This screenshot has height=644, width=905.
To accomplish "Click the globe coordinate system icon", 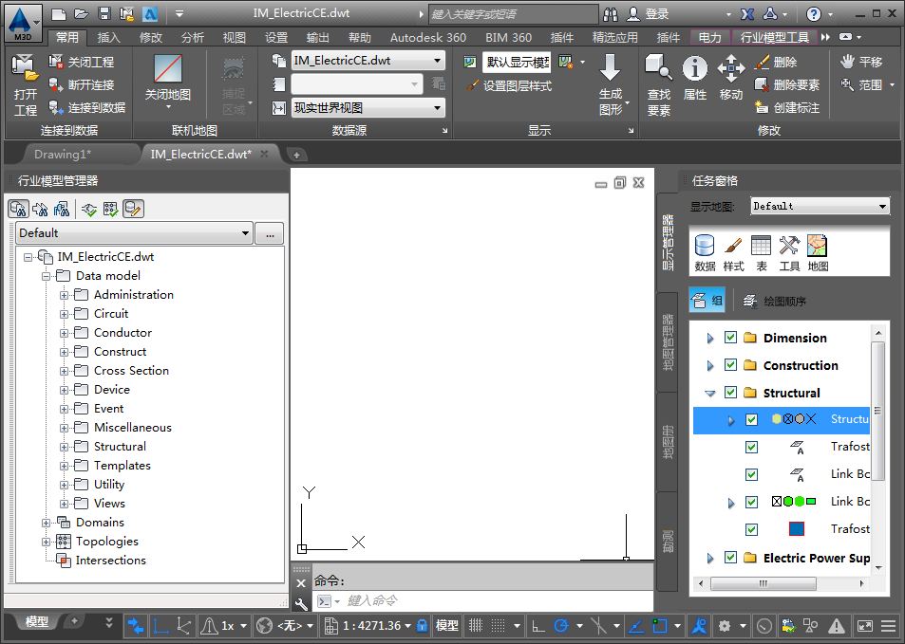I will click(264, 626).
